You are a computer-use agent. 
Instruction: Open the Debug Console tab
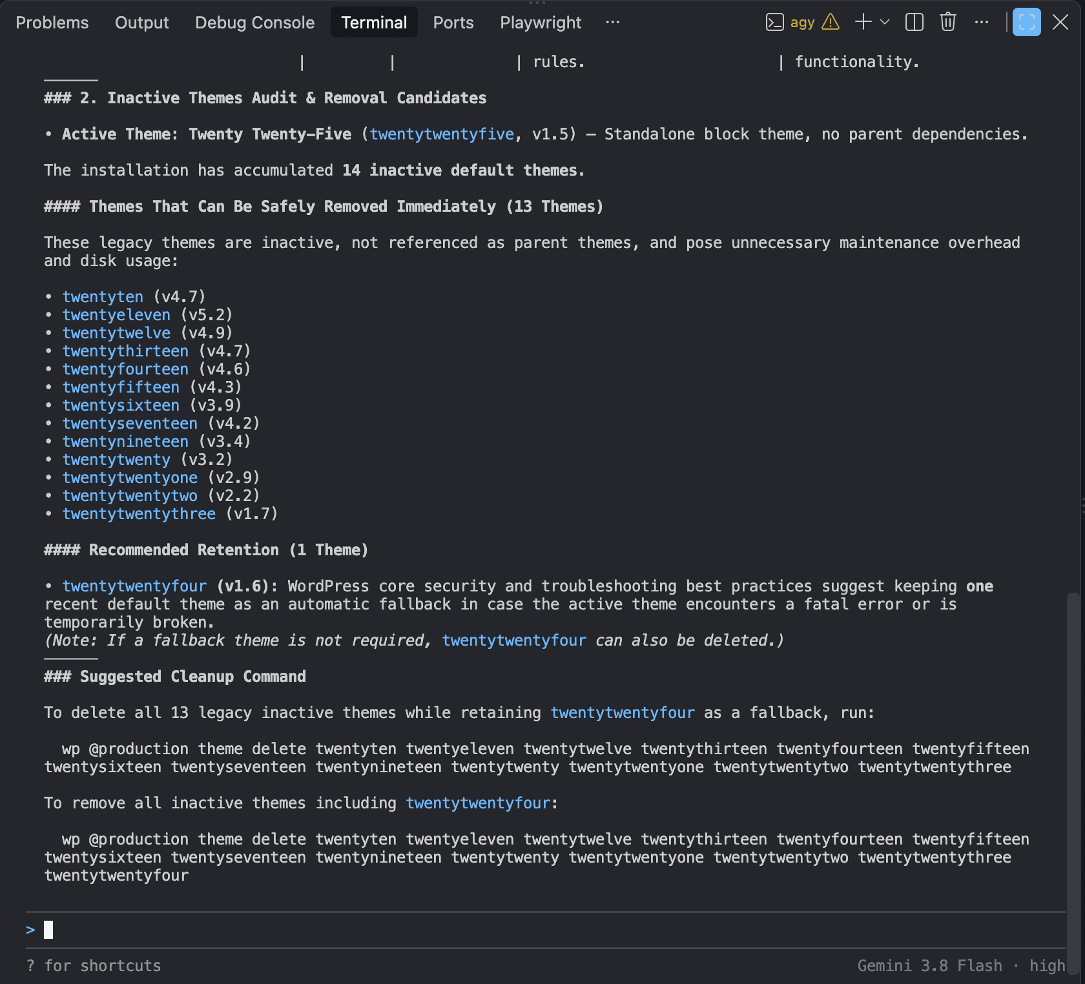pos(254,23)
